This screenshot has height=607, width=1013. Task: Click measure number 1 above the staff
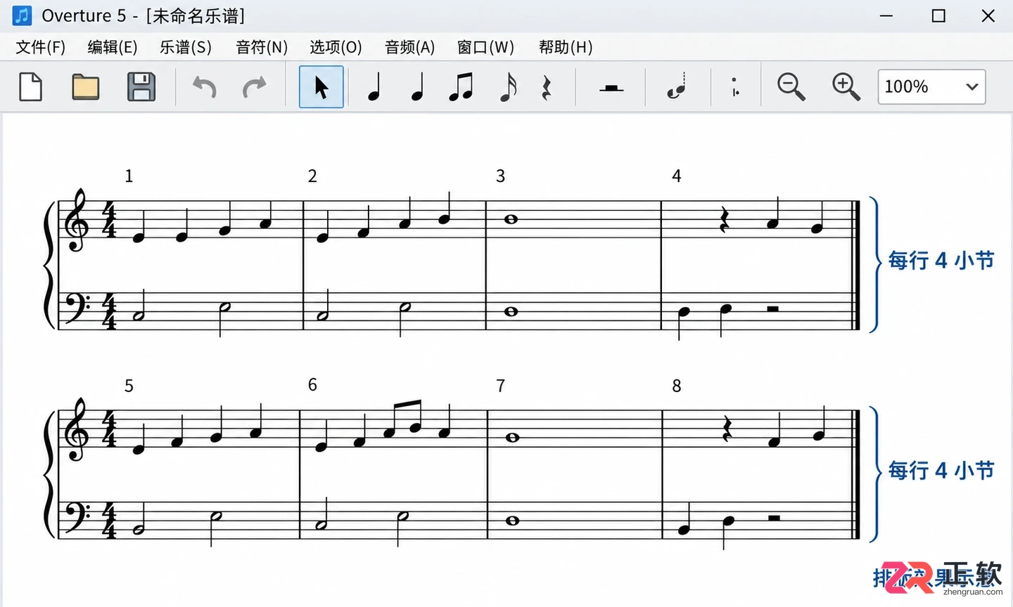point(129,176)
